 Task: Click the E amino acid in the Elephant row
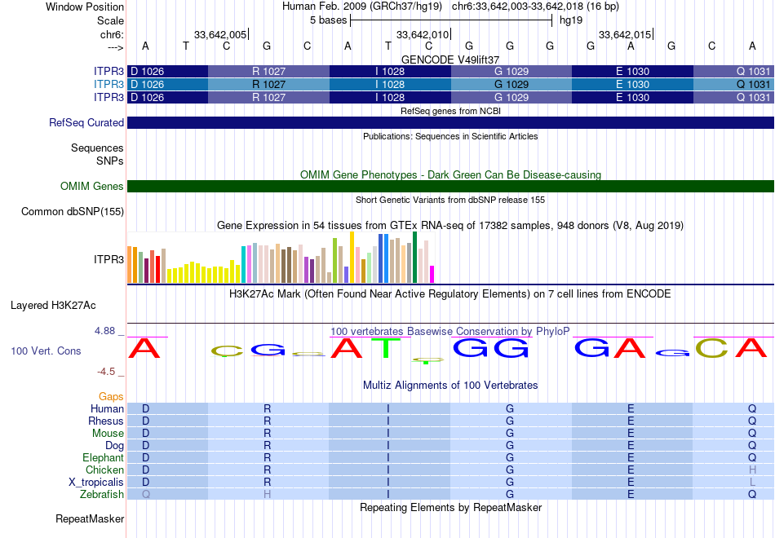(x=631, y=457)
